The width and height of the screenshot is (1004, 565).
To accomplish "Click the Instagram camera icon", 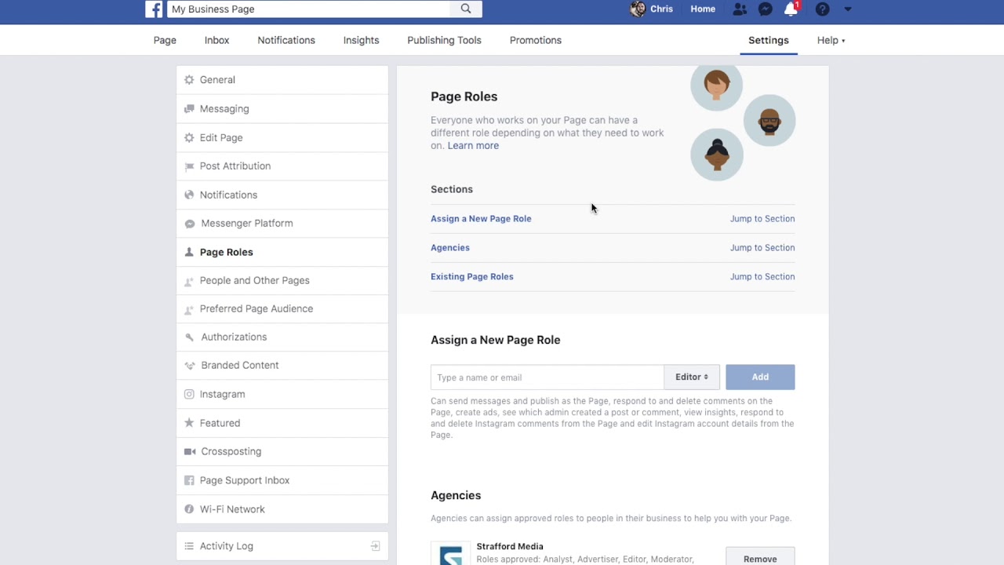I will (x=189, y=395).
